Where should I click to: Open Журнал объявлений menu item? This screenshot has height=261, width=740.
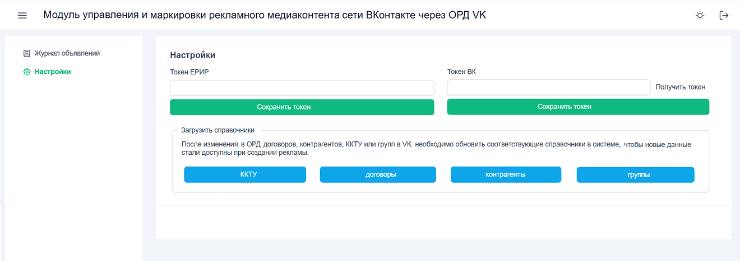pyautogui.click(x=67, y=54)
